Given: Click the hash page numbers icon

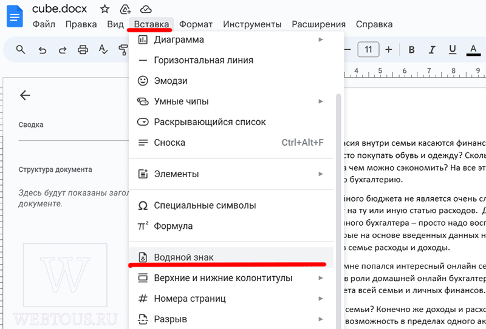Looking at the screenshot, I should pyautogui.click(x=143, y=299).
